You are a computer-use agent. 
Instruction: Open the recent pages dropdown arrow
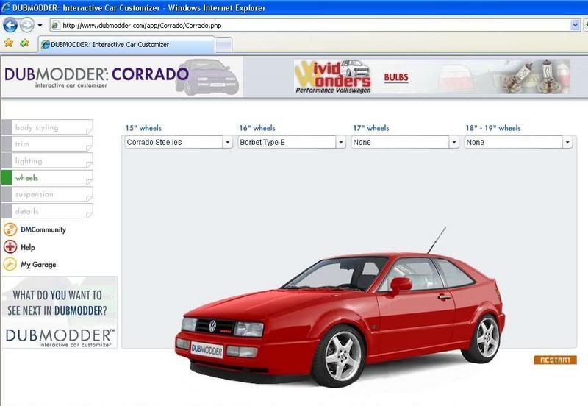click(x=40, y=26)
